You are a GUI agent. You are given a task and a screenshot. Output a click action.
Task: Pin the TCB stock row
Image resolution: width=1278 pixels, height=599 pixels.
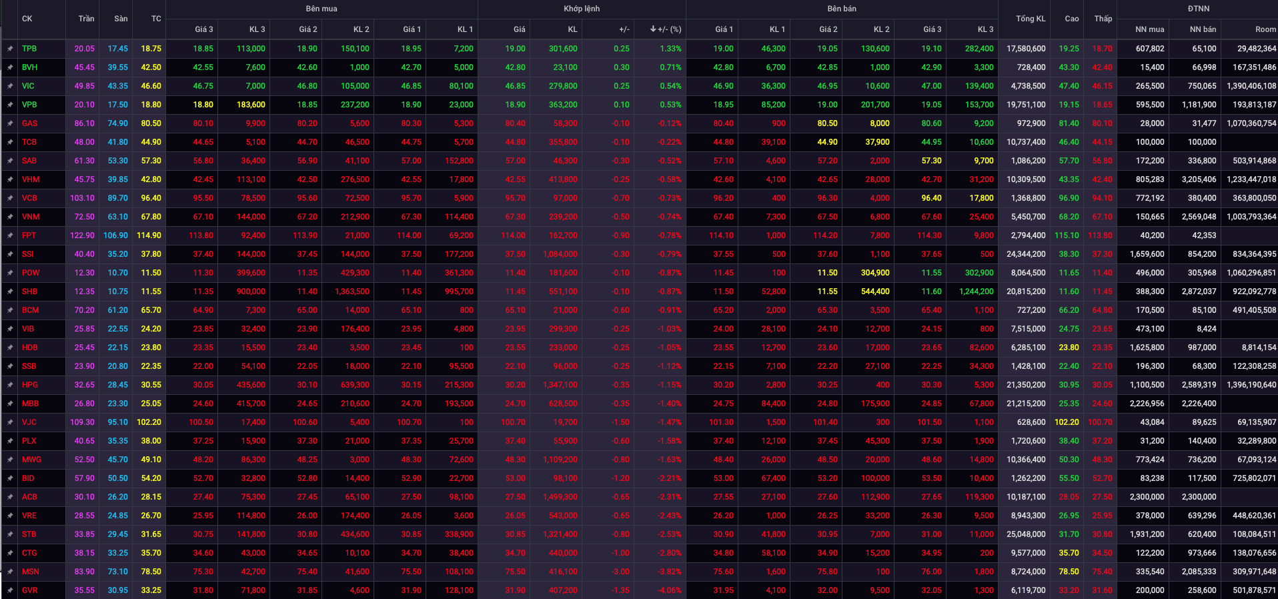click(x=10, y=142)
